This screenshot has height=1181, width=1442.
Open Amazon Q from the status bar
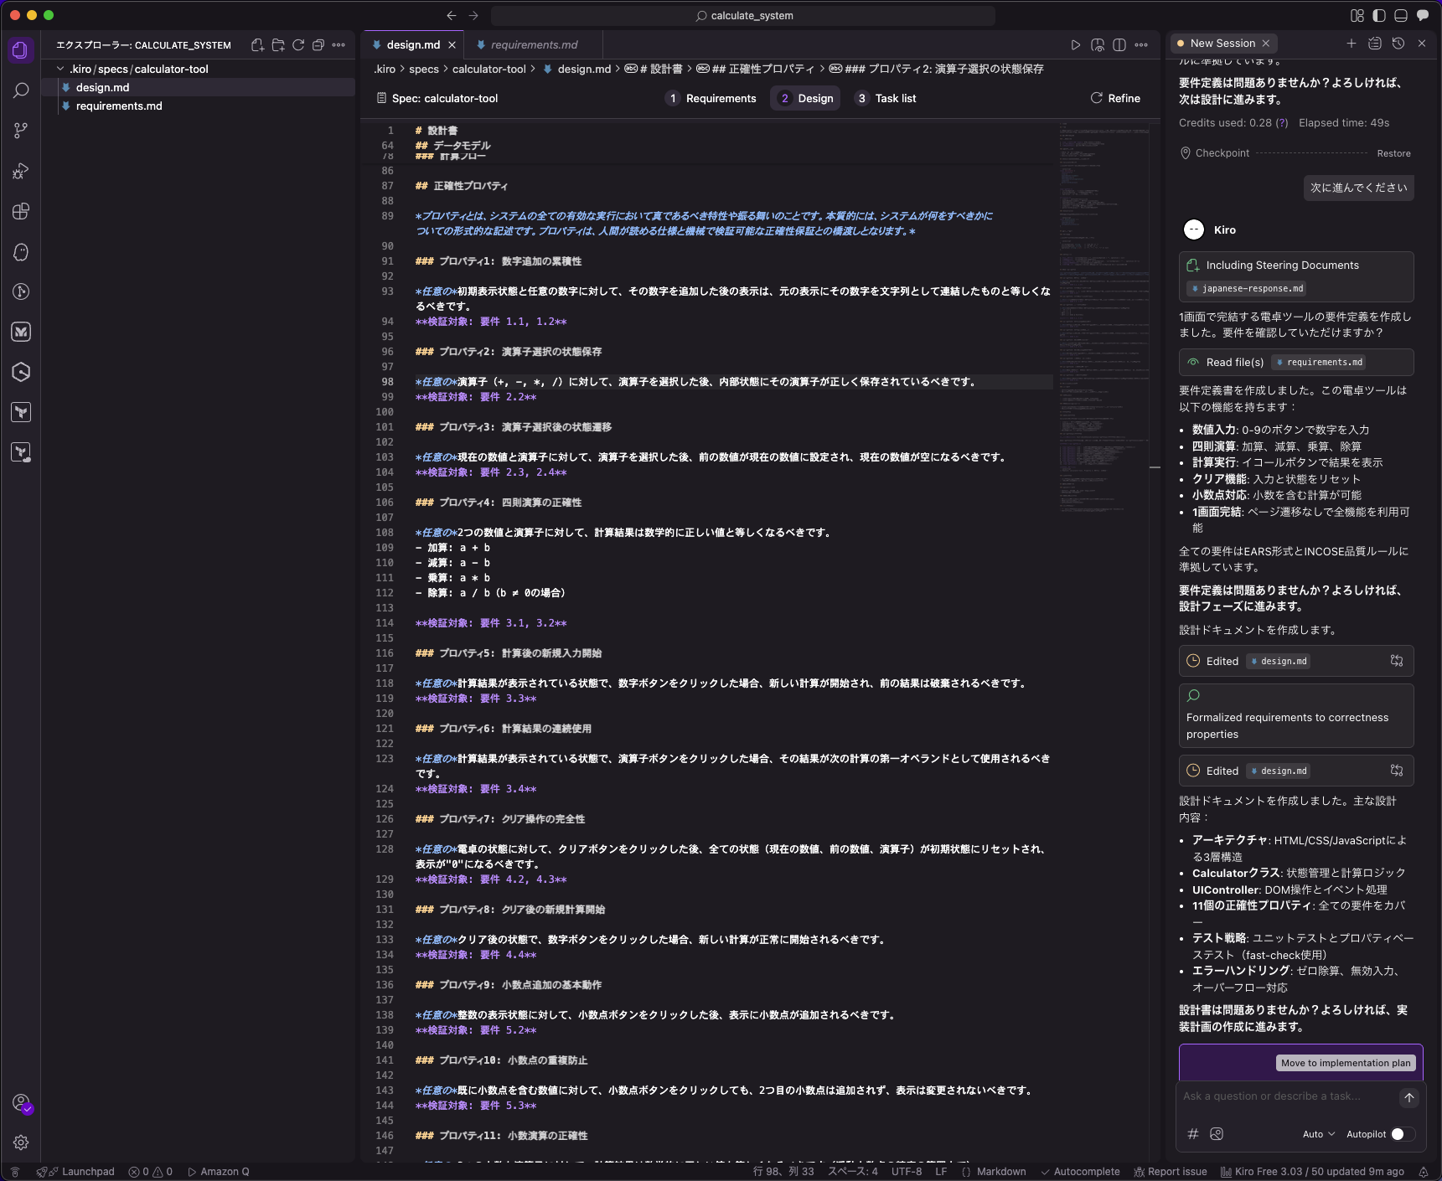click(219, 1172)
